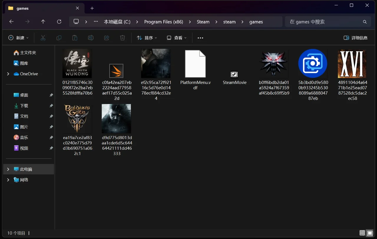The width and height of the screenshot is (377, 239).
Task: Open address bar ellipsis for hidden path
Action: pyautogui.click(x=96, y=22)
